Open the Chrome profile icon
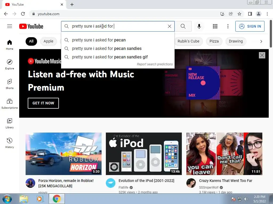This screenshot has width=273, height=204. 259,14
